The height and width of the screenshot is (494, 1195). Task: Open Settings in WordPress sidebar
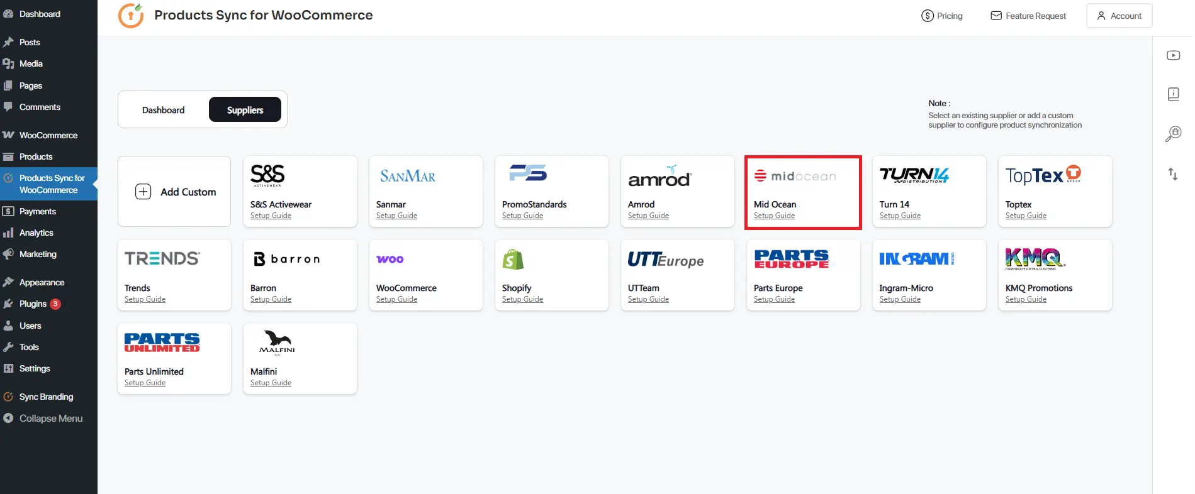click(x=48, y=368)
